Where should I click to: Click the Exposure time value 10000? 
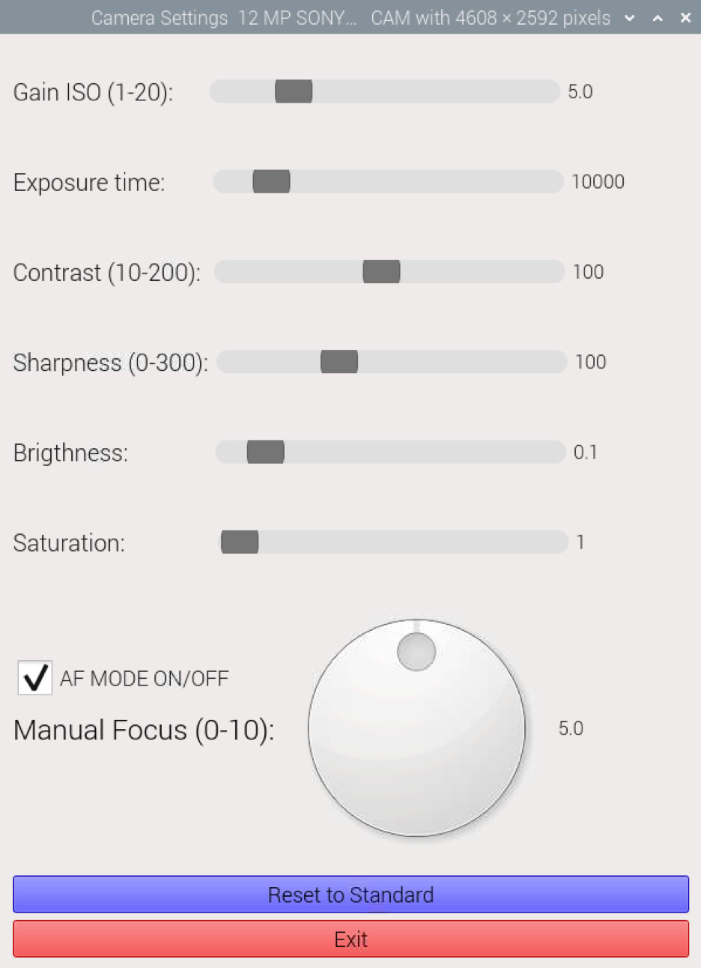[x=598, y=182]
